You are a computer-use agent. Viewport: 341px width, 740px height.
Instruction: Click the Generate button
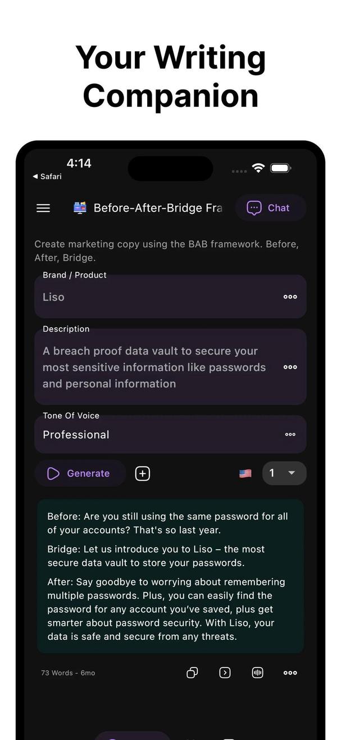tap(80, 473)
